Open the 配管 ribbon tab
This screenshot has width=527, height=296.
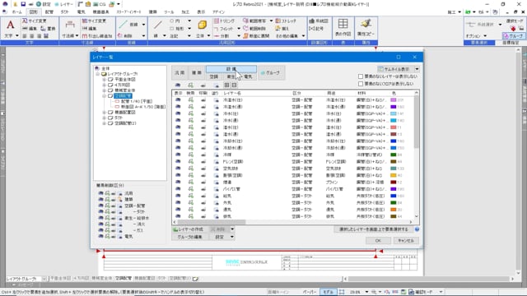pyautogui.click(x=49, y=12)
